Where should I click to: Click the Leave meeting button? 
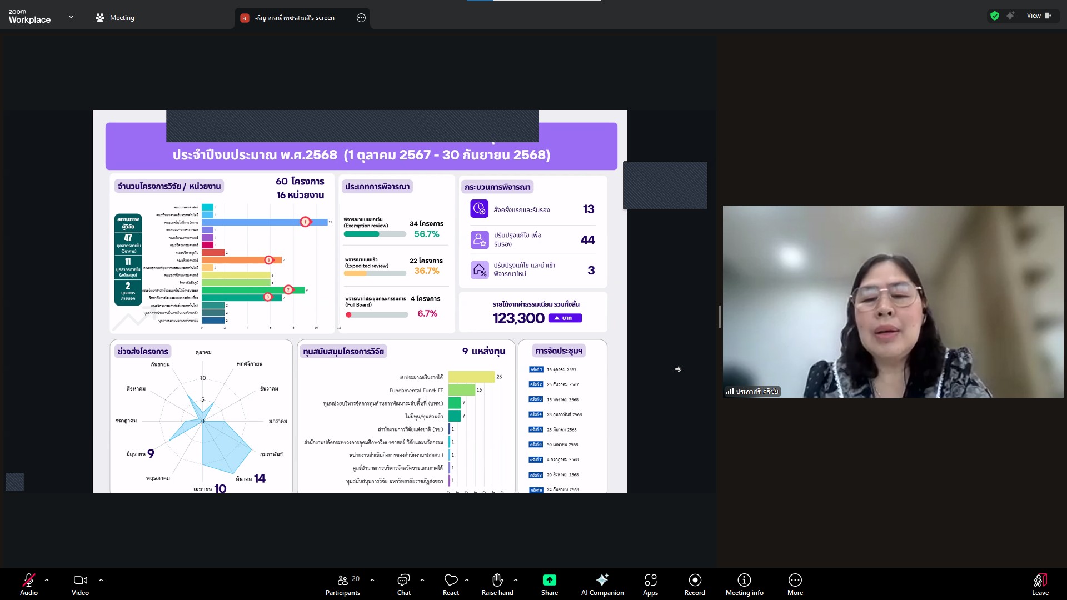[1040, 584]
